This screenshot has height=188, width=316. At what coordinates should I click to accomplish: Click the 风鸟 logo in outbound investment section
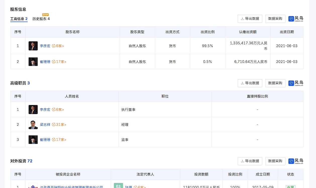(x=296, y=161)
